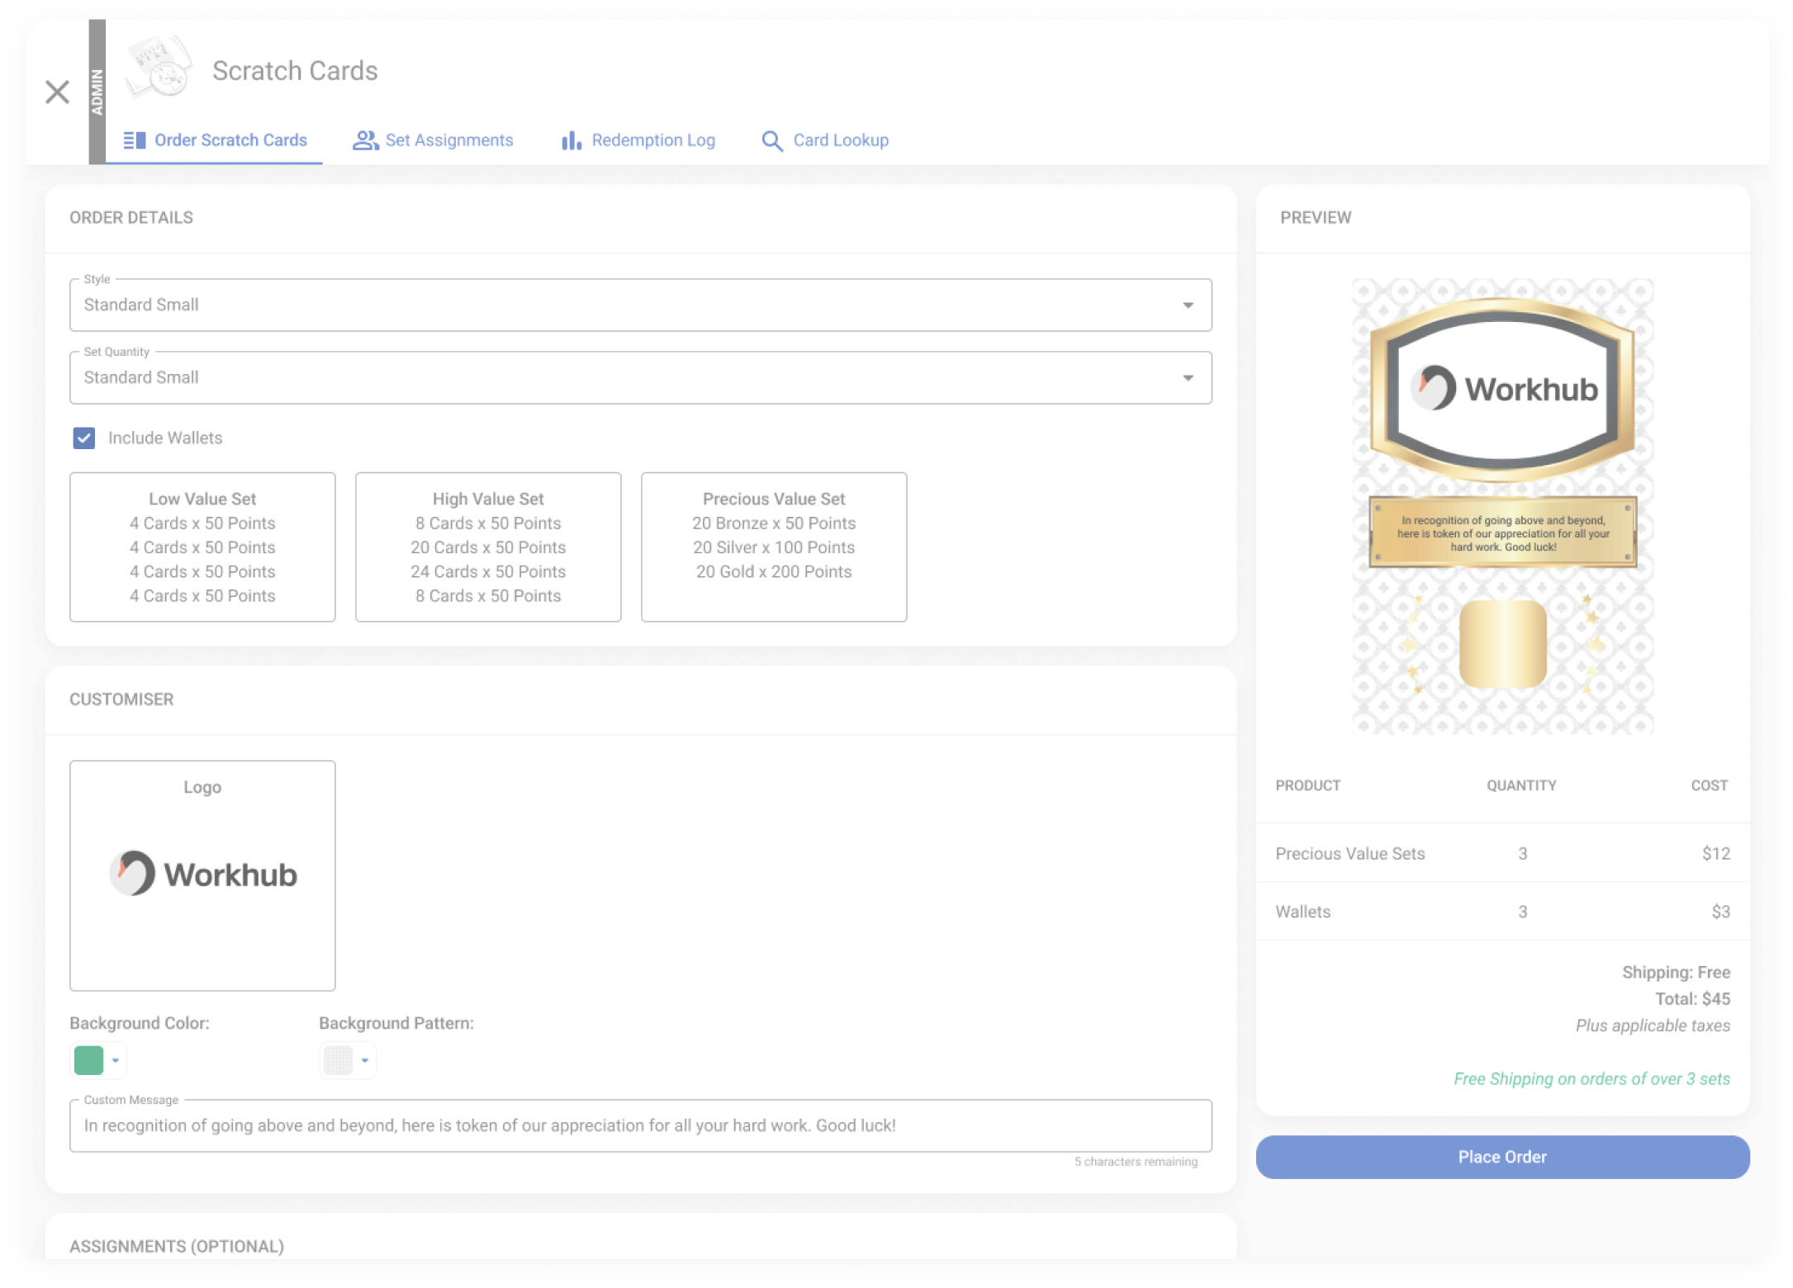
Task: Click the PRODUCT column header
Action: (x=1307, y=785)
